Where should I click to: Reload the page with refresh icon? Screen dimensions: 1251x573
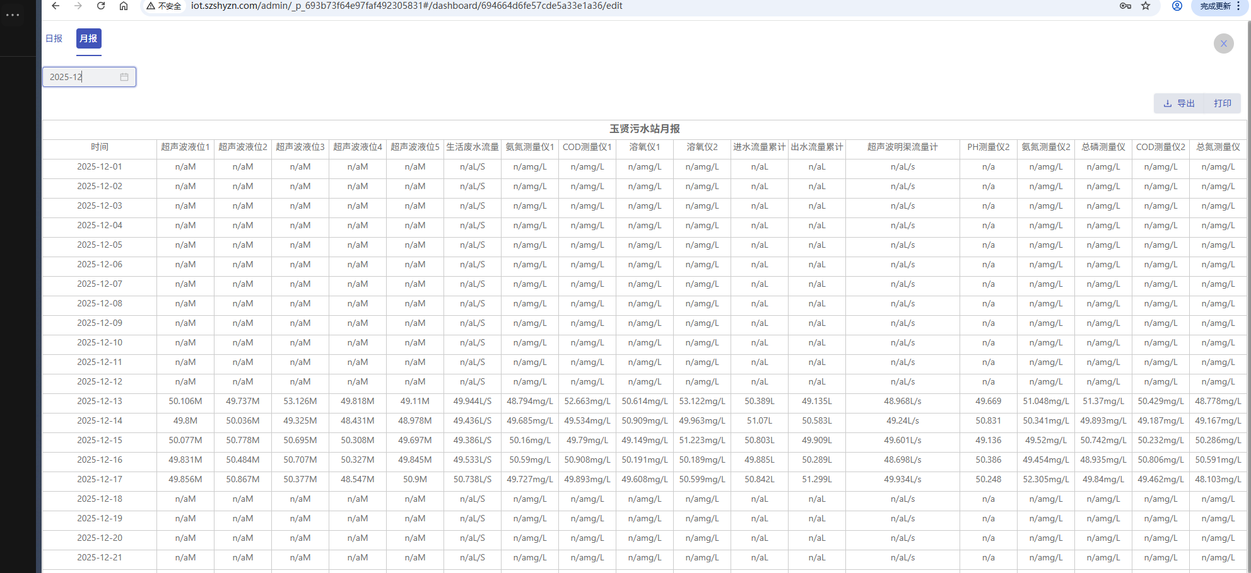(101, 6)
